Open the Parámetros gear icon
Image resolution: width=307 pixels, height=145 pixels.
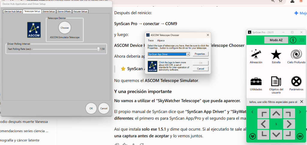point(296,84)
